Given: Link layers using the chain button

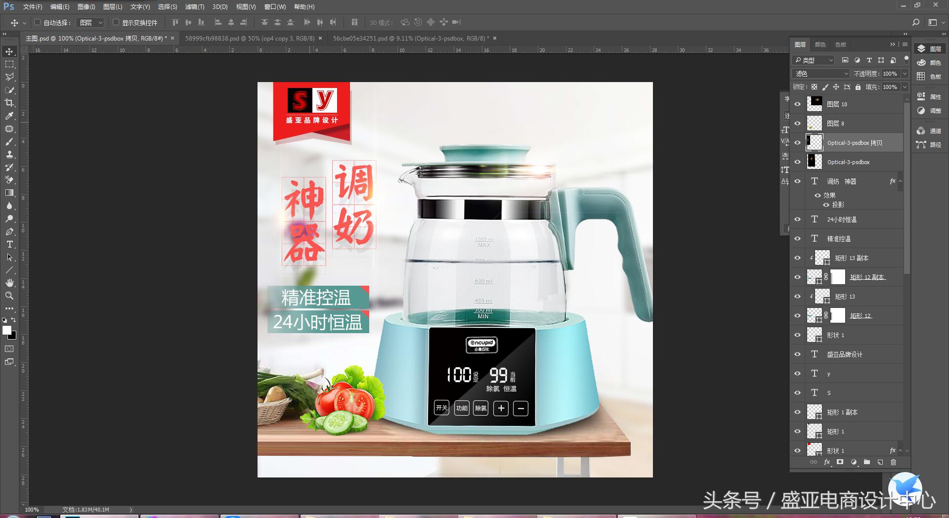Looking at the screenshot, I should pos(814,462).
